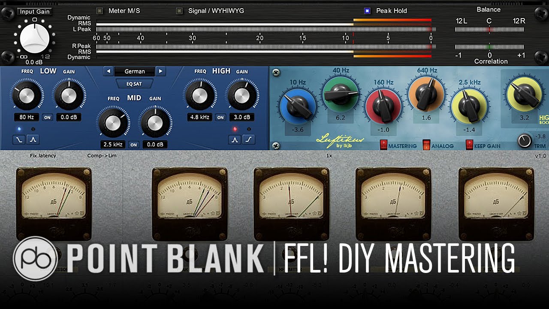
Task: Click the 4.8 kHz frequency value field
Action: (199, 117)
